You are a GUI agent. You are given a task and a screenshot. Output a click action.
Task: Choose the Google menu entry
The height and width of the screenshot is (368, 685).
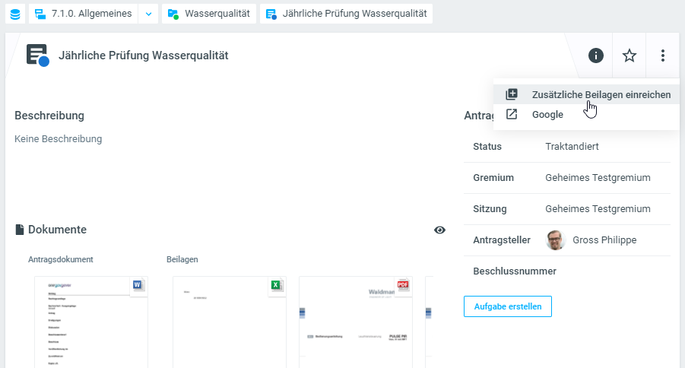pos(547,115)
